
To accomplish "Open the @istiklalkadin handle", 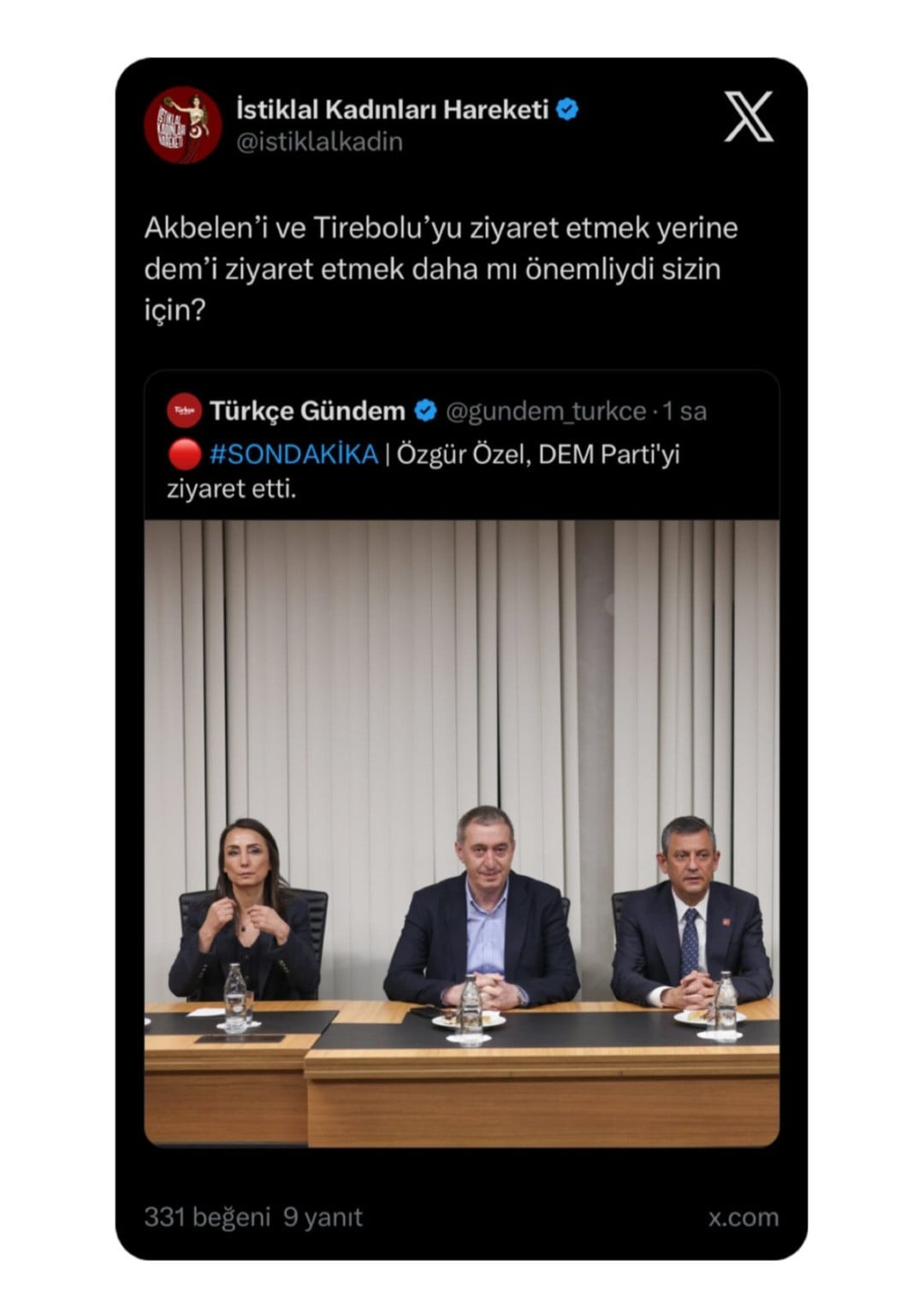I will point(319,142).
